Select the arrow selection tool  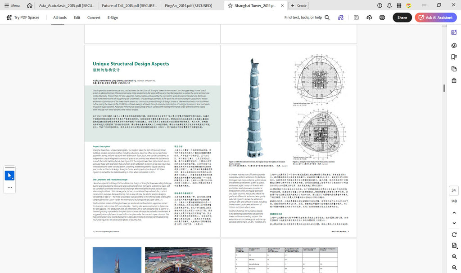click(x=10, y=176)
